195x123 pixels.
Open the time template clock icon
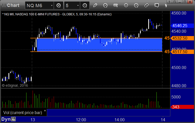(85, 5)
